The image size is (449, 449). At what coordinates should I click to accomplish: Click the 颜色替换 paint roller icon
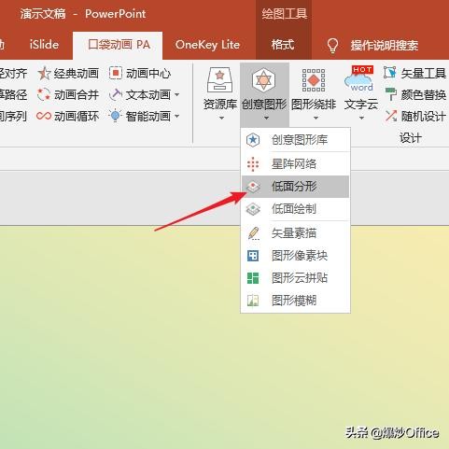click(x=390, y=94)
